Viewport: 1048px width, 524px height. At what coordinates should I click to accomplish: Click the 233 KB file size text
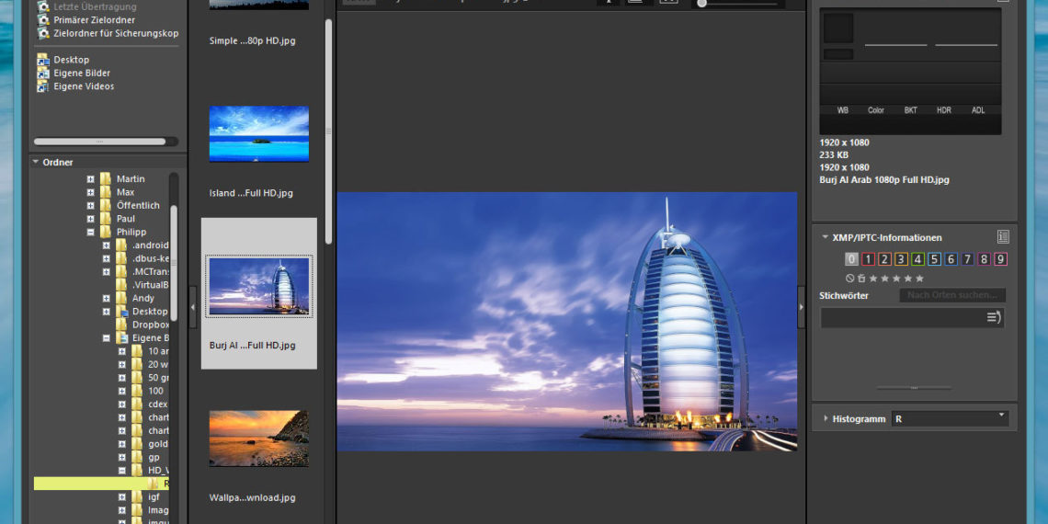834,155
